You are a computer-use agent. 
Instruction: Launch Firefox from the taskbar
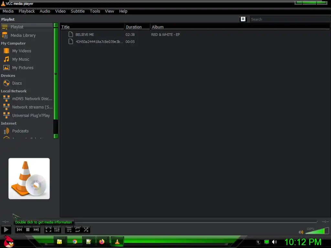pyautogui.click(x=102, y=242)
